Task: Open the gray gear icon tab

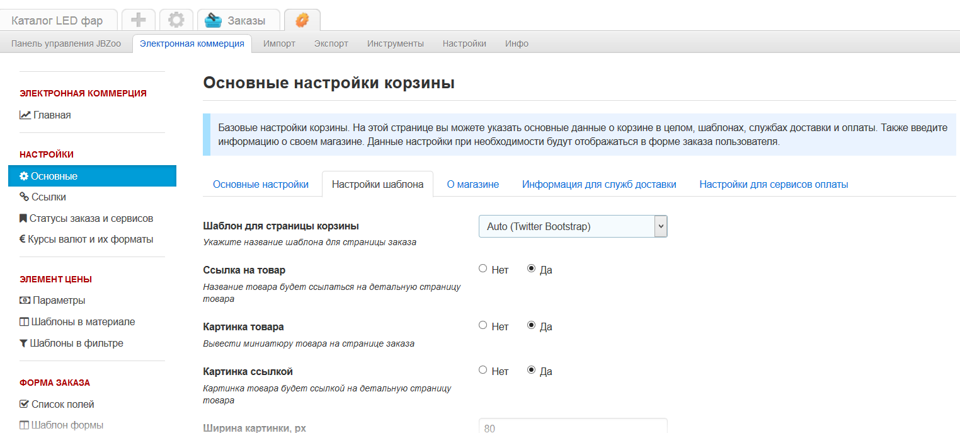Action: [176, 21]
